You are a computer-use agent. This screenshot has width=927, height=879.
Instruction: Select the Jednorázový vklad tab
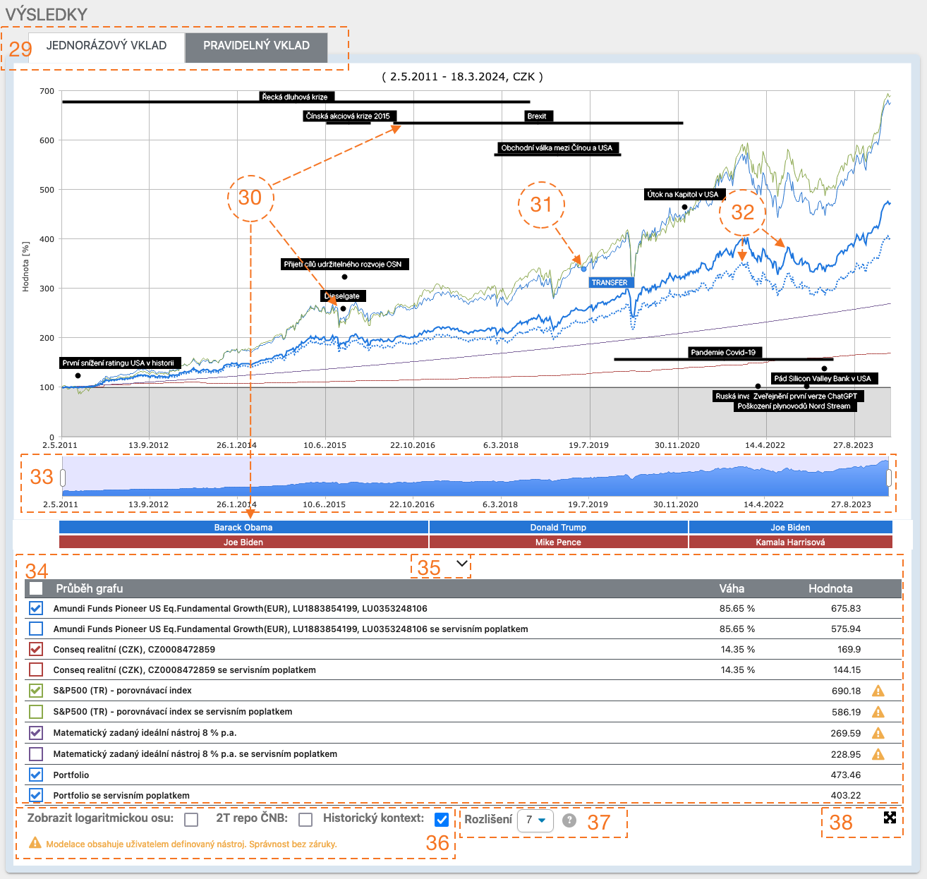click(107, 46)
